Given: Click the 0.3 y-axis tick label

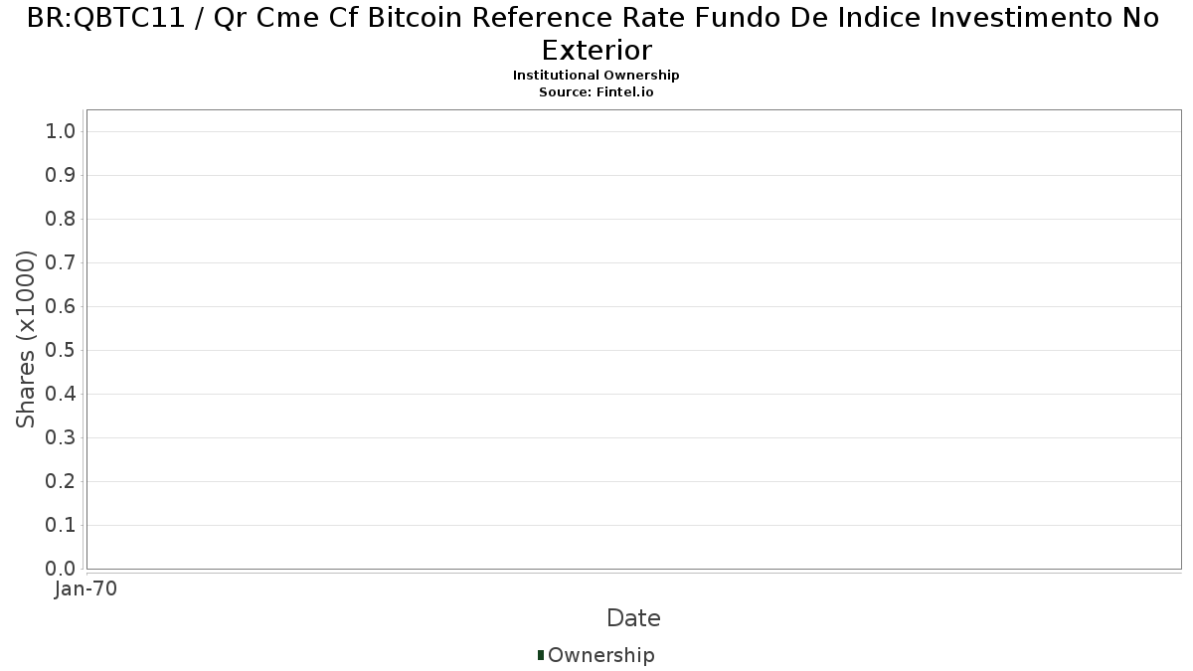Looking at the screenshot, I should click(x=61, y=438).
